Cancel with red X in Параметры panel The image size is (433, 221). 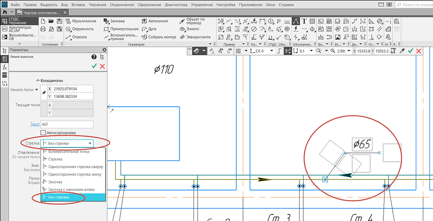point(103,66)
